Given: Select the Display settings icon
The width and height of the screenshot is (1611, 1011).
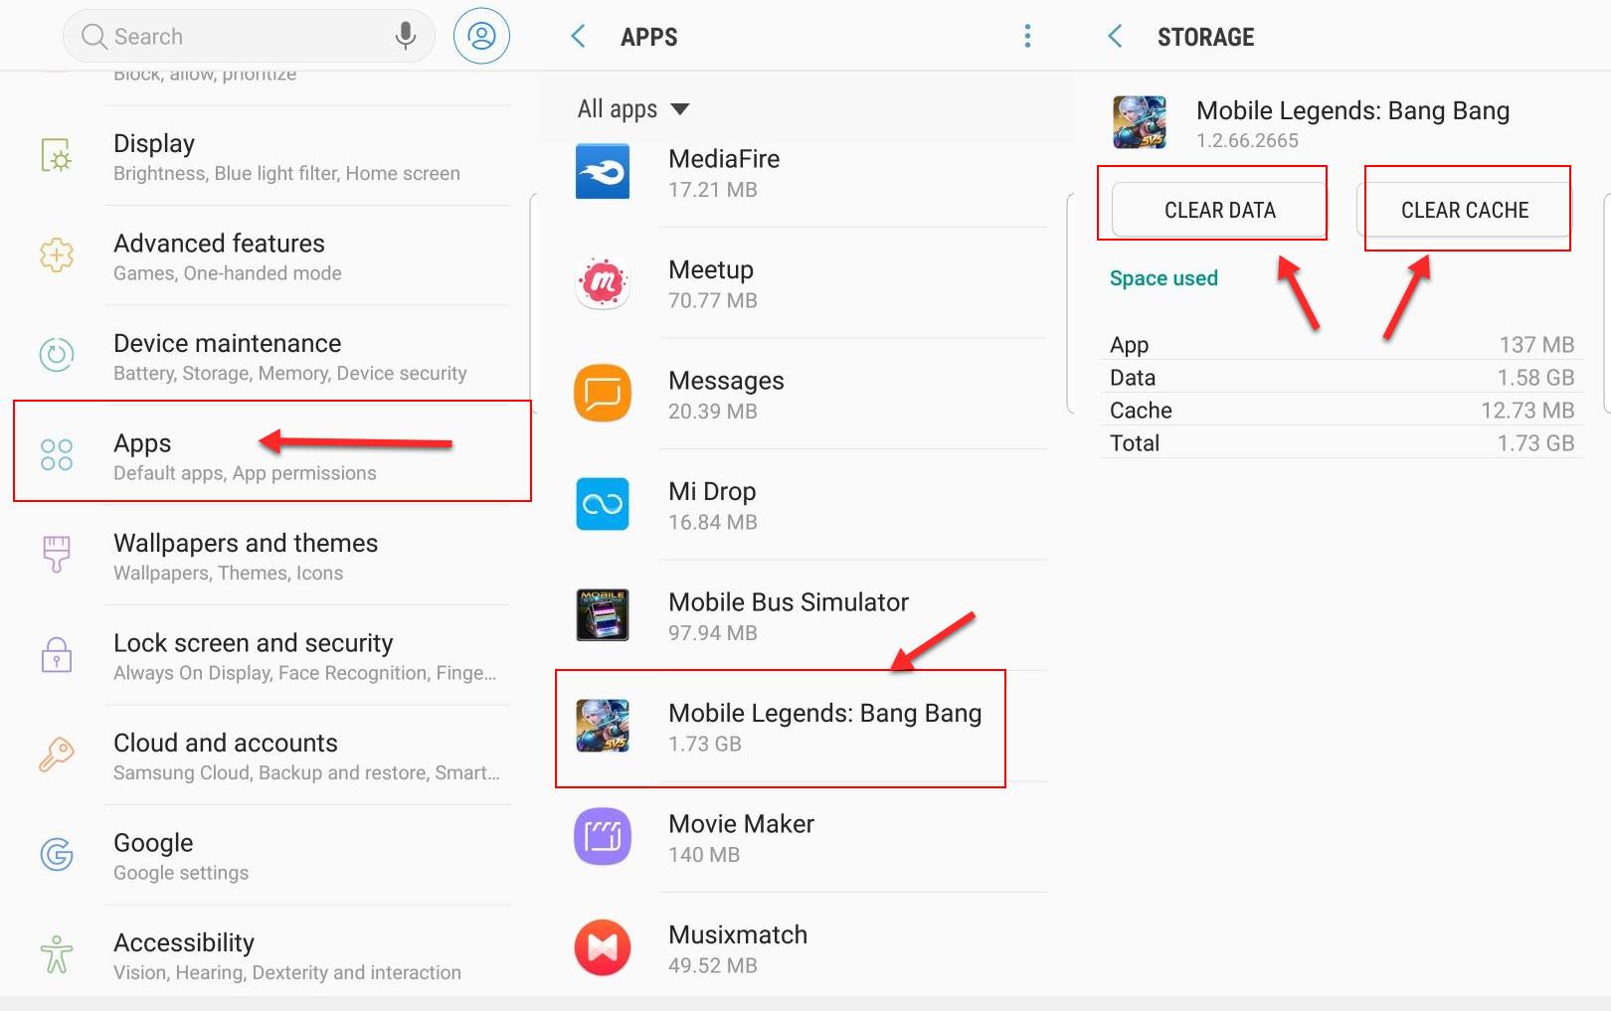Looking at the screenshot, I should (x=57, y=156).
